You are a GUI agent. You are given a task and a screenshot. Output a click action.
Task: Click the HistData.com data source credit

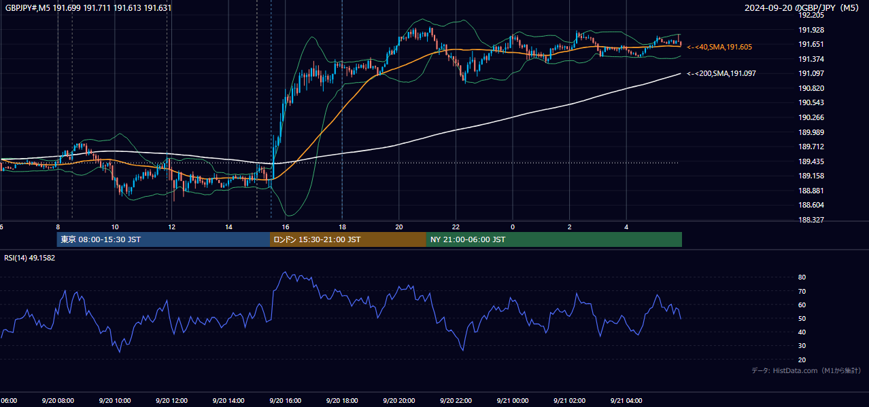(806, 370)
